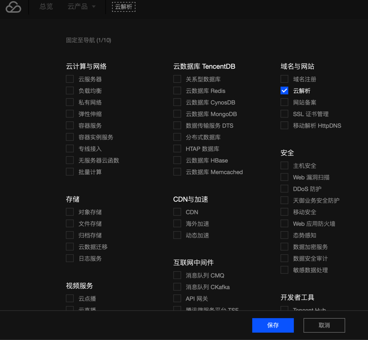The width and height of the screenshot is (368, 340).
Task: Open the 总览 overview tab
Action: tap(46, 7)
